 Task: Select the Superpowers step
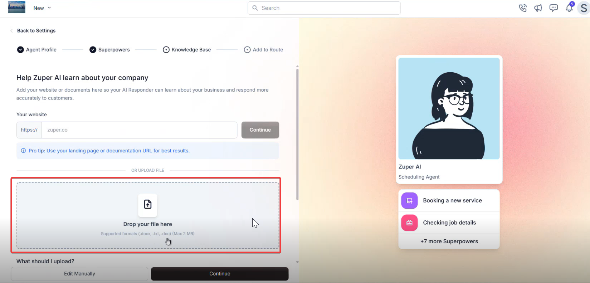(x=109, y=50)
